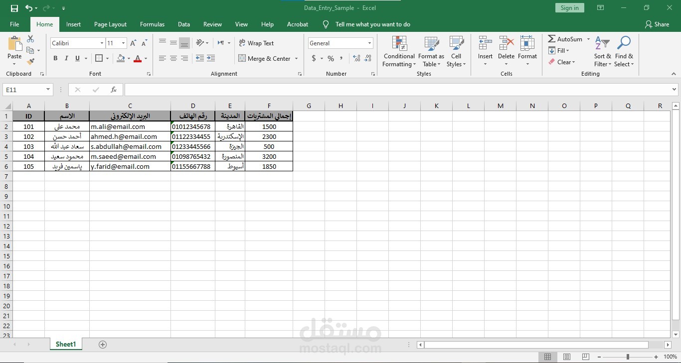The image size is (681, 363).
Task: Open the Clear dropdown
Action: coord(562,62)
